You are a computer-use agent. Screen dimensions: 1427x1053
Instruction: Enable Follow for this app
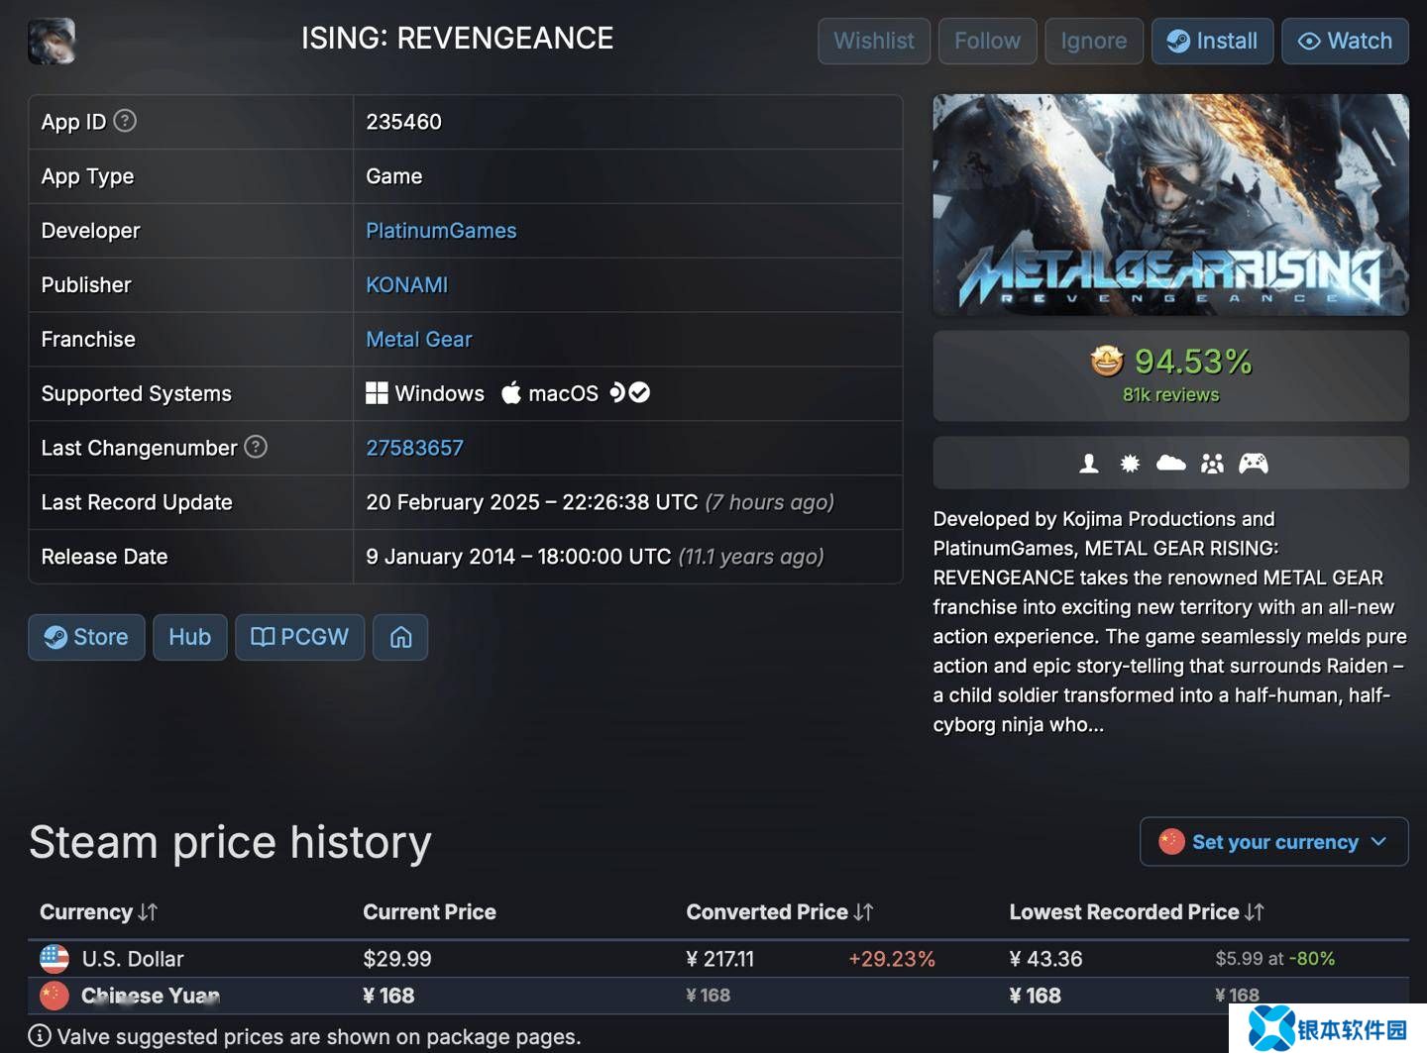click(x=987, y=41)
